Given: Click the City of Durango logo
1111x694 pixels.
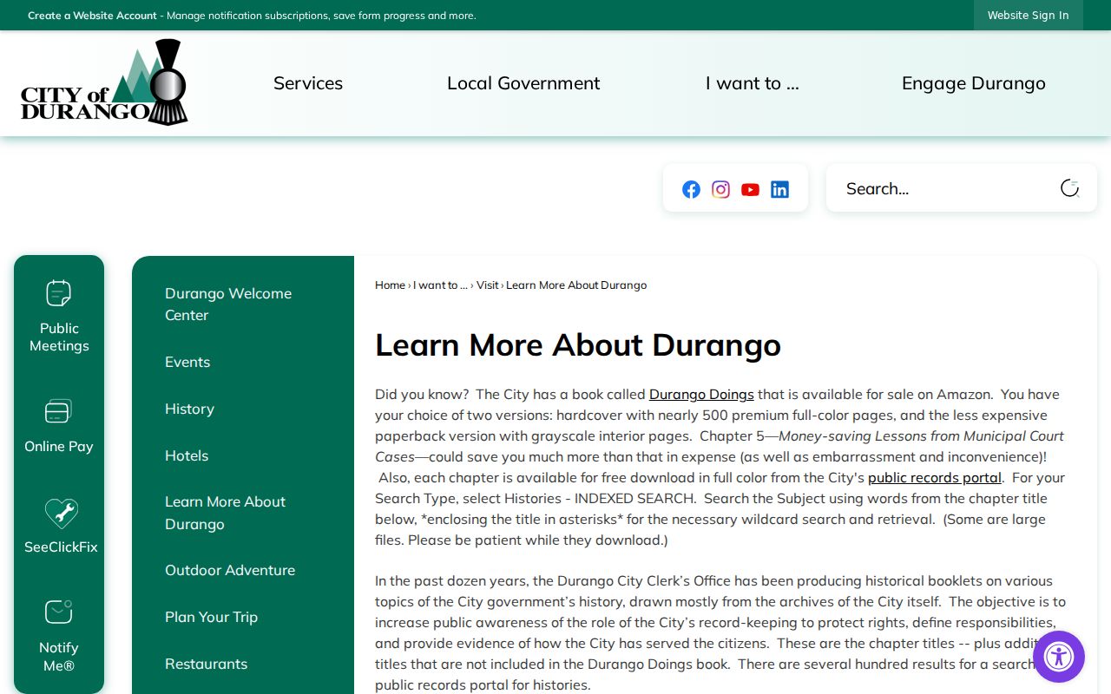Looking at the screenshot, I should pyautogui.click(x=104, y=82).
